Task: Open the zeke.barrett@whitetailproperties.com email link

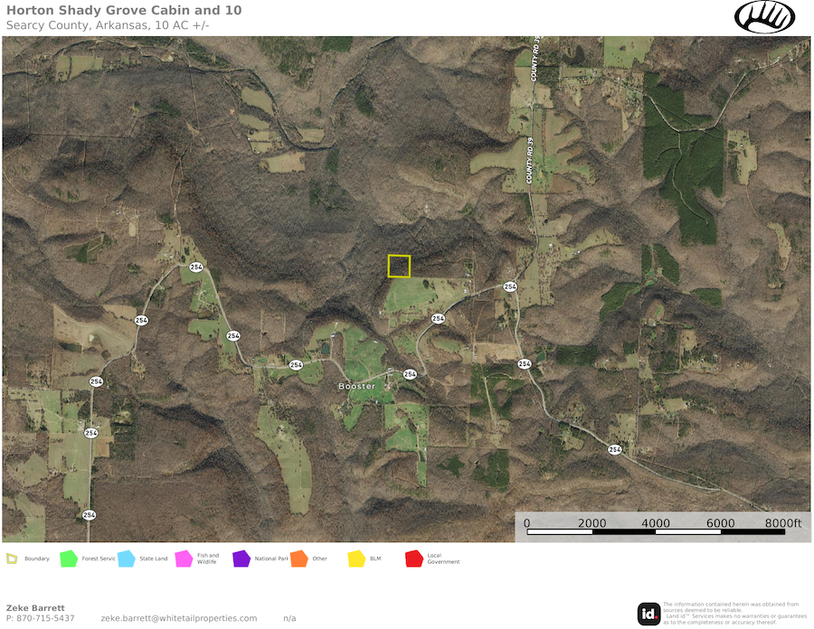Action: click(x=178, y=618)
